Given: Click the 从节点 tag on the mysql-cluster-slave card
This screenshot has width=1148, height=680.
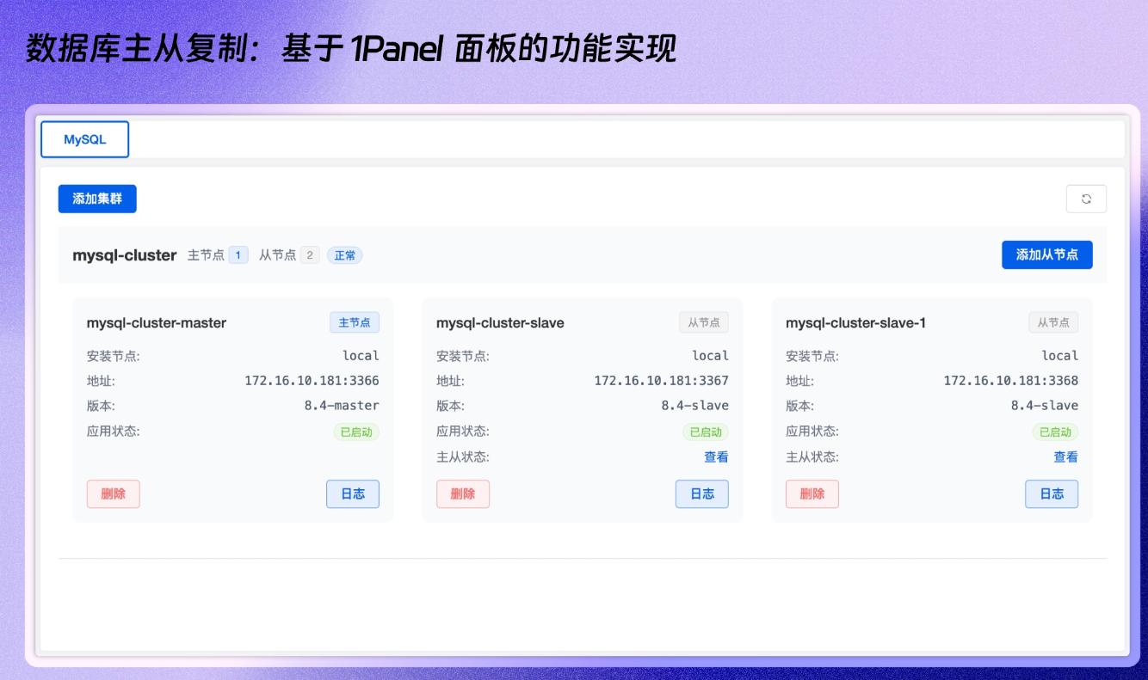Looking at the screenshot, I should click(x=704, y=322).
